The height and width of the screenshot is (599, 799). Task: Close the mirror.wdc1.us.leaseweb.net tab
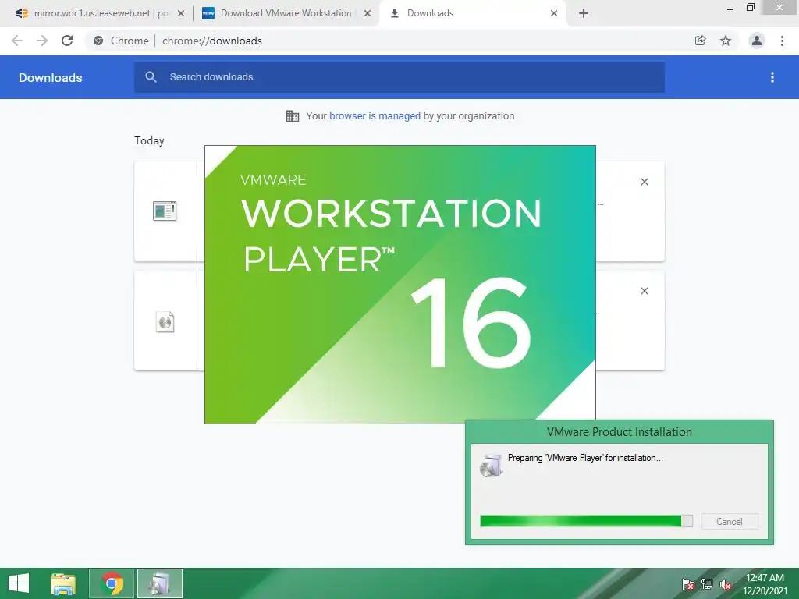[181, 14]
